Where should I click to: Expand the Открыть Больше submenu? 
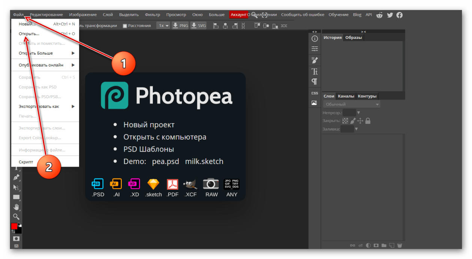click(45, 53)
